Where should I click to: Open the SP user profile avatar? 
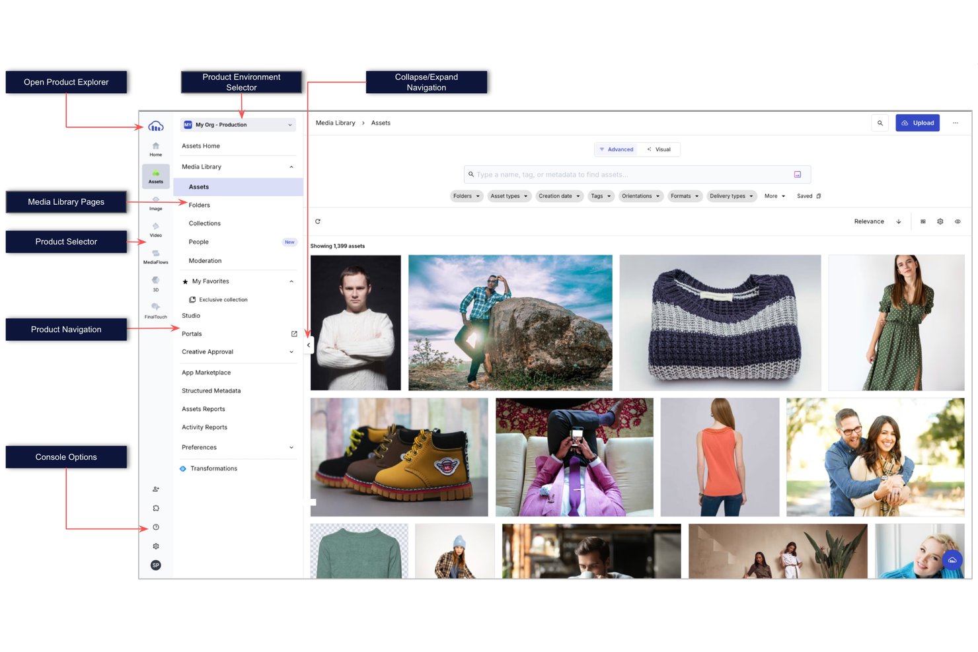[x=156, y=565]
